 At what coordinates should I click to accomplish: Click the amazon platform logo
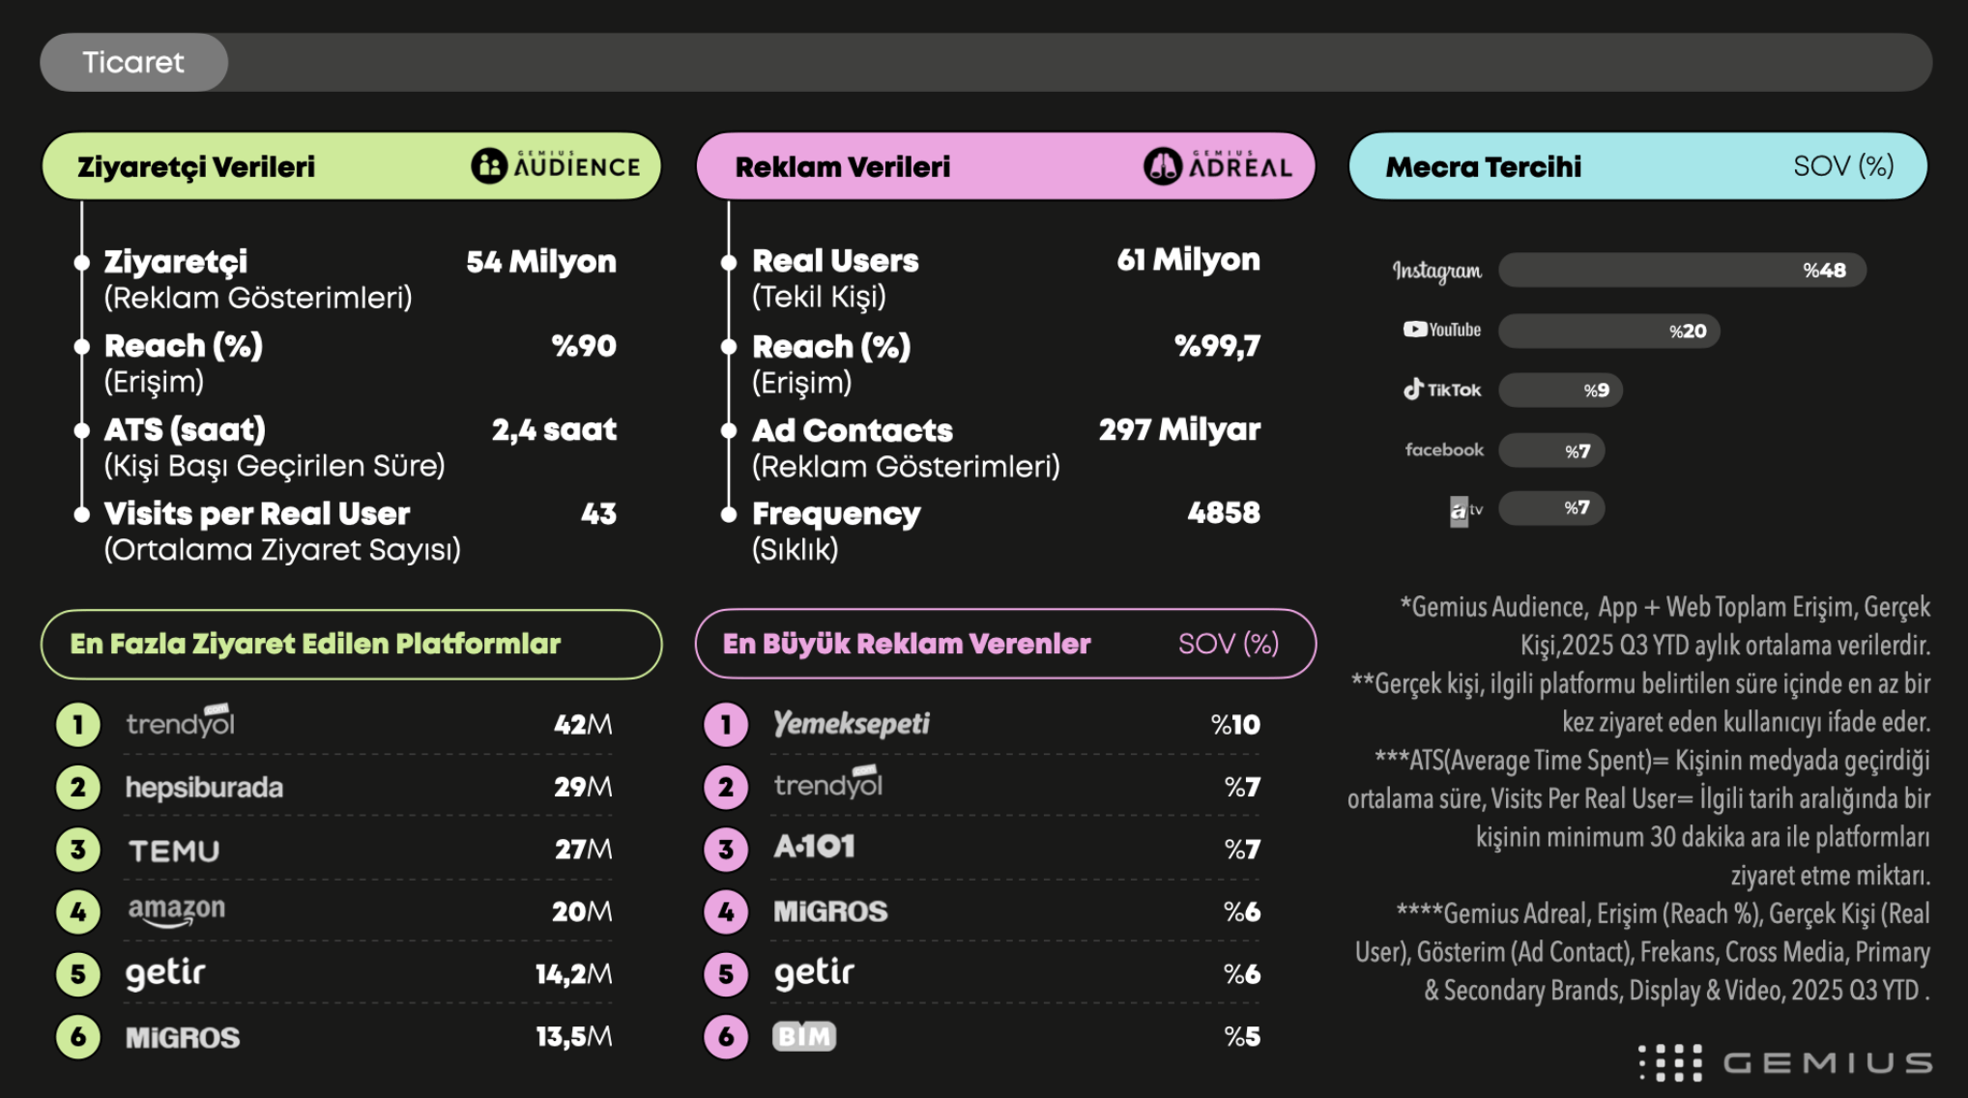[x=176, y=910]
